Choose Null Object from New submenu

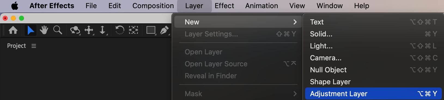[x=373, y=70]
